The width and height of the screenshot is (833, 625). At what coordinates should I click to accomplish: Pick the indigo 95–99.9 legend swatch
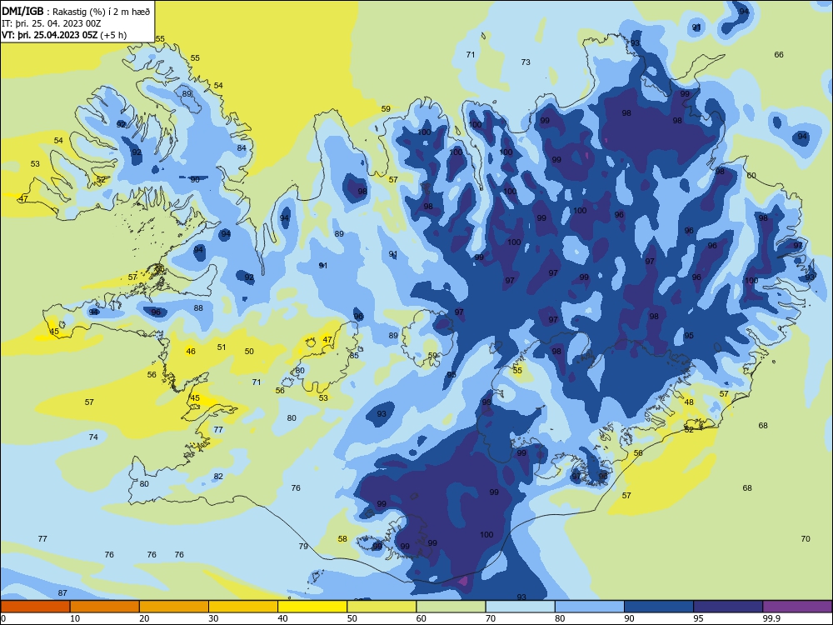[728, 607]
